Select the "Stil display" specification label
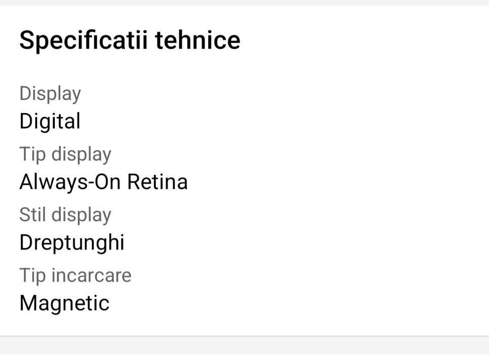 [65, 215]
